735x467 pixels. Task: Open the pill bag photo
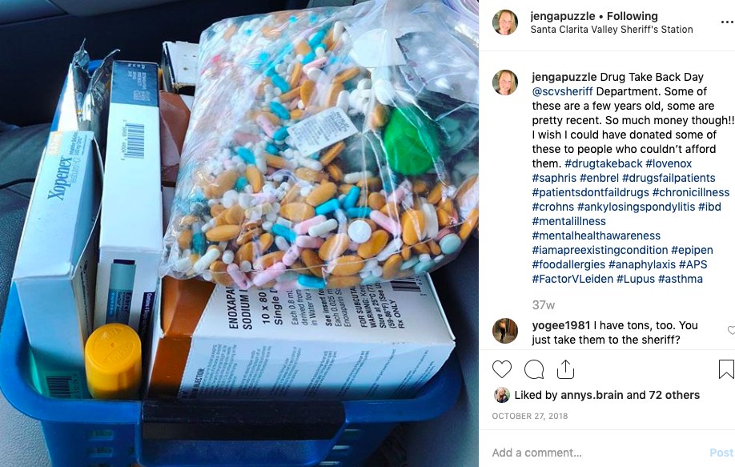239,234
